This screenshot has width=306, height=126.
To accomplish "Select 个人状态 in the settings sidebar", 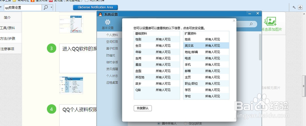I will 112,76.
